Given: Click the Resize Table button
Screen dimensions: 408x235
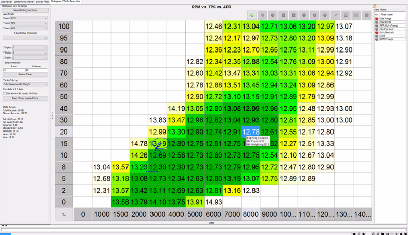Looking at the screenshot, I should [25, 74].
